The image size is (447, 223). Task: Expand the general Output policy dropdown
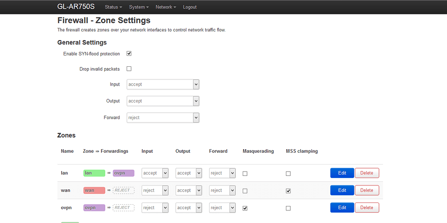[x=163, y=101]
